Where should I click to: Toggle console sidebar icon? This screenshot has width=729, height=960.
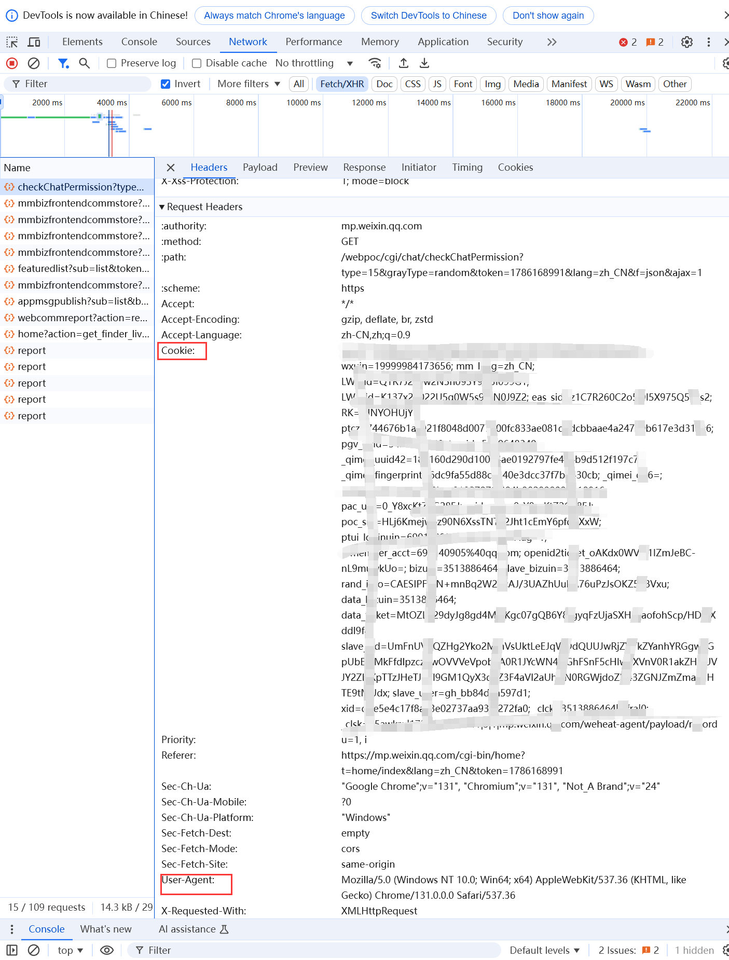[12, 950]
